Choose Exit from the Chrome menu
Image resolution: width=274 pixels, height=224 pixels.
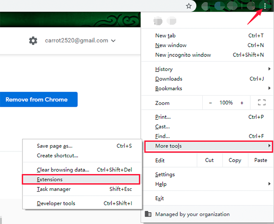click(207, 198)
